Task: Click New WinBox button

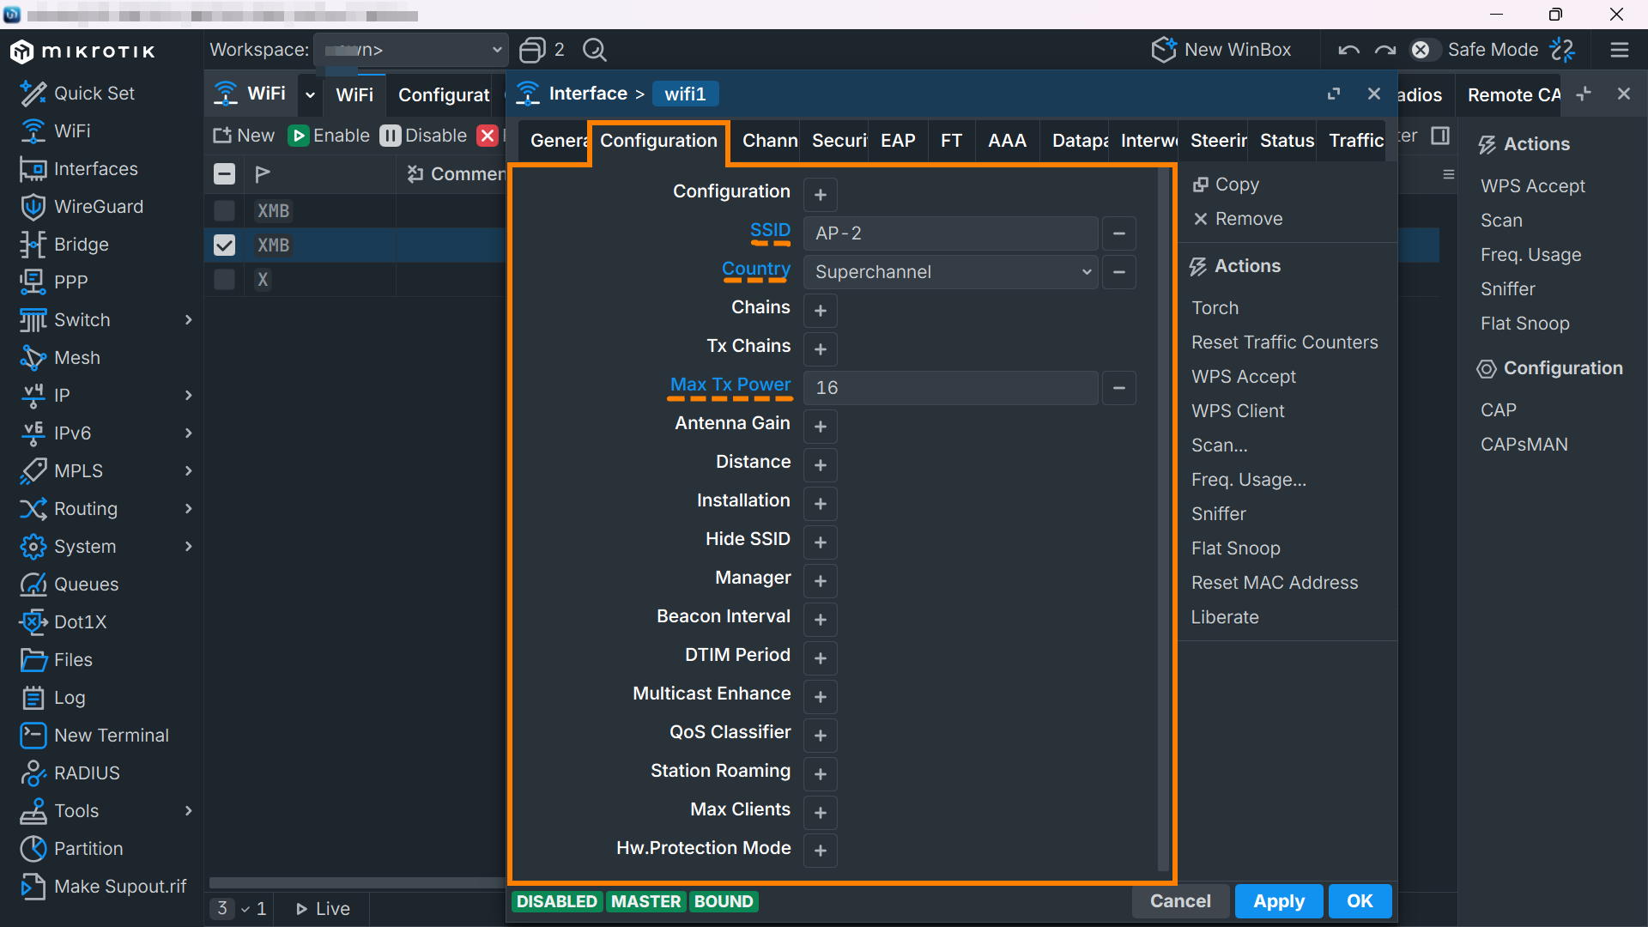Action: [x=1221, y=50]
